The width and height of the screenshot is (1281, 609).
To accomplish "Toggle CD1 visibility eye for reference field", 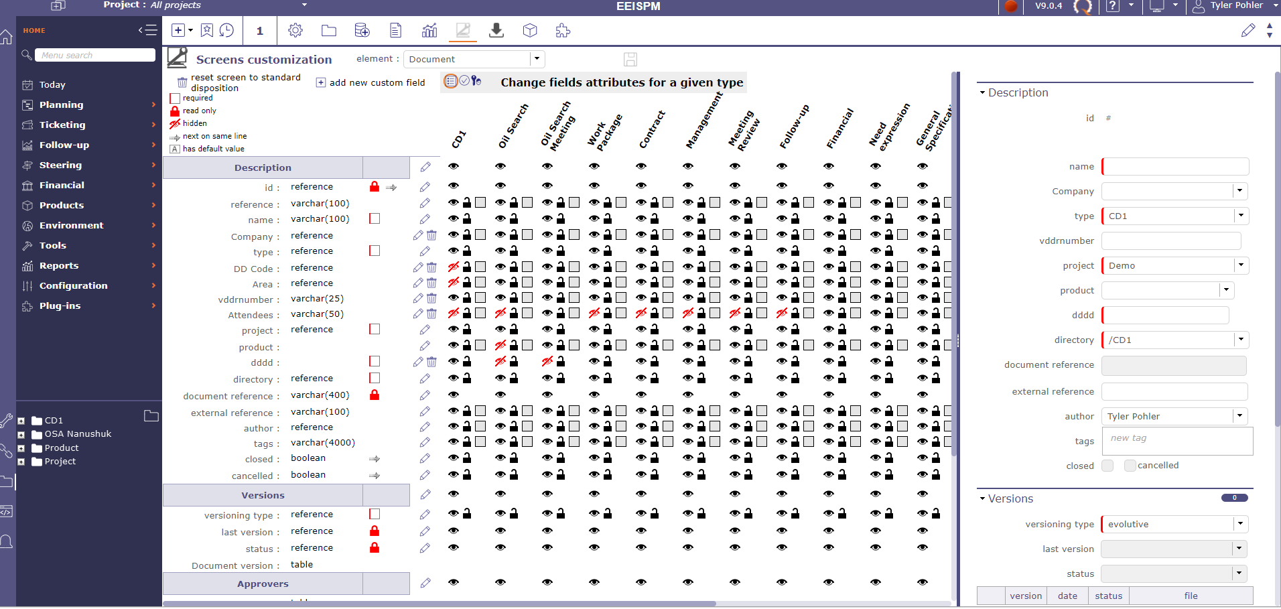I will click(454, 202).
